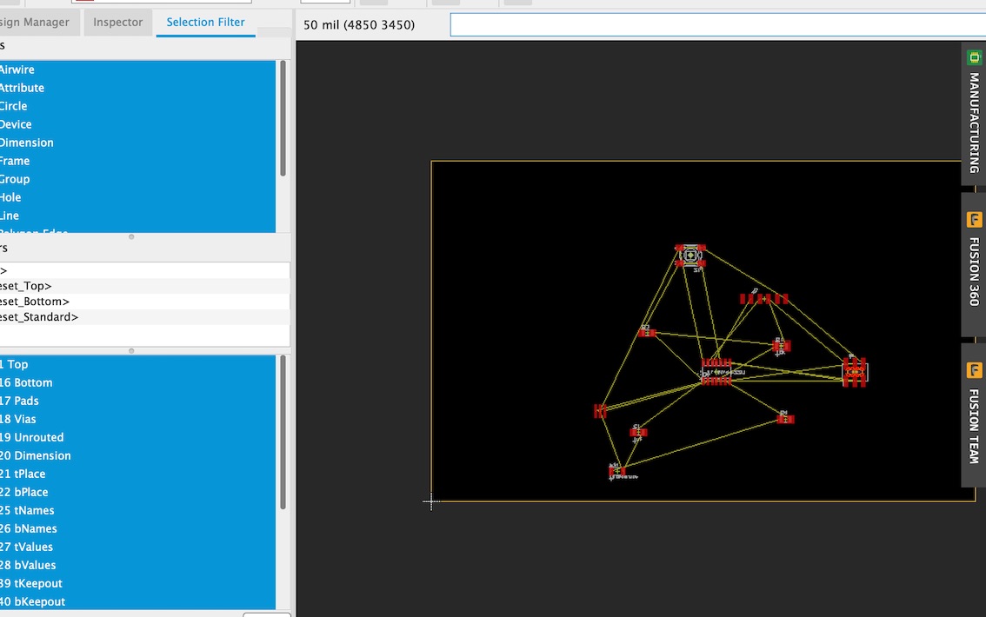986x617 pixels.
Task: Click the orange Fusion Team icon
Action: click(x=974, y=371)
